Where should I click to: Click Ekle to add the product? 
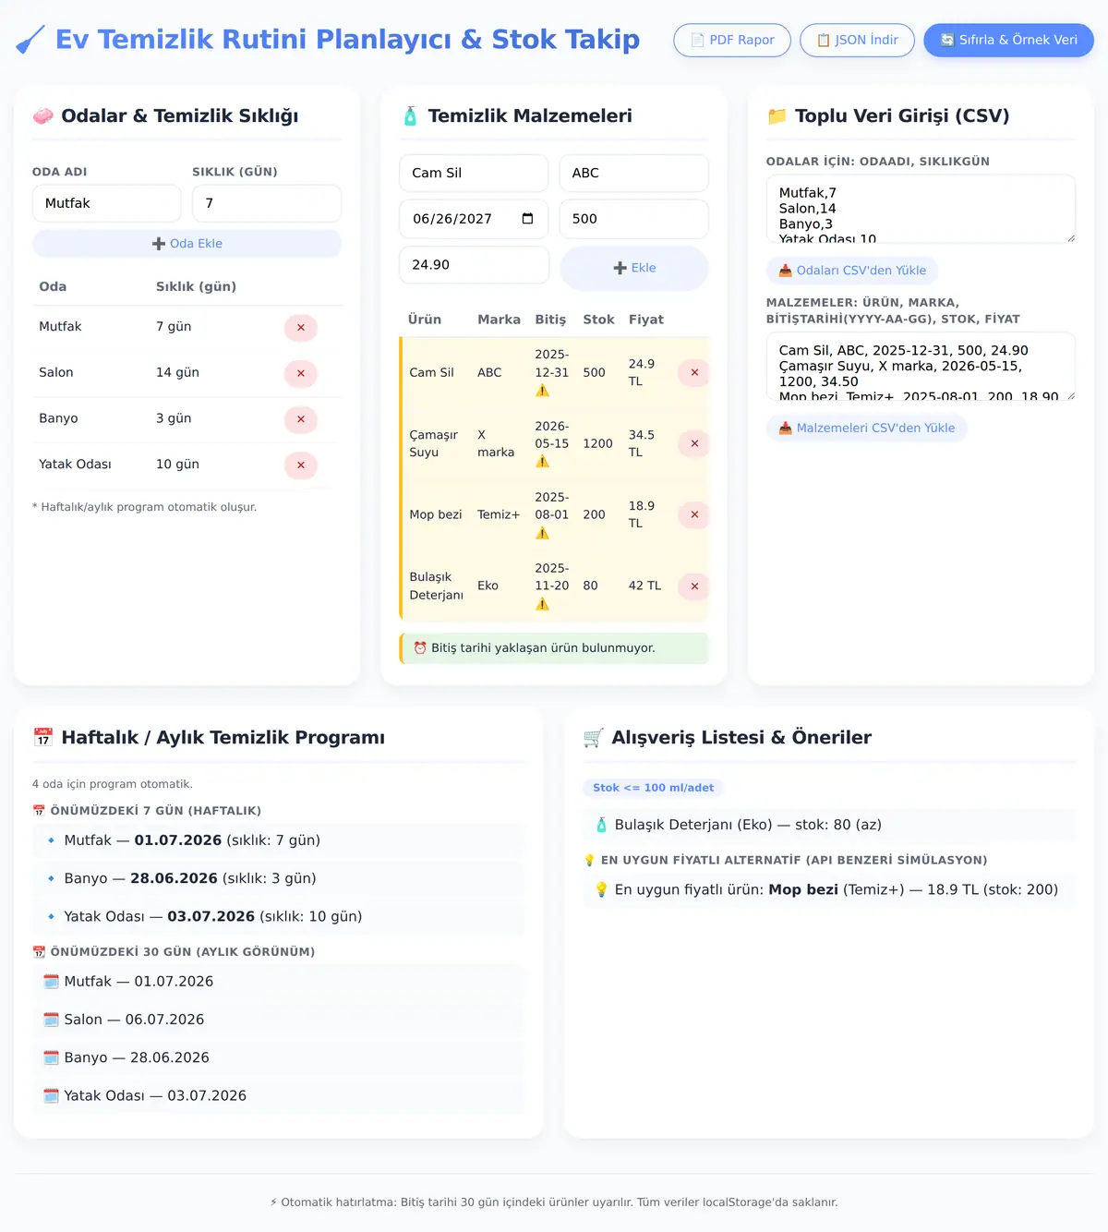[x=634, y=268]
